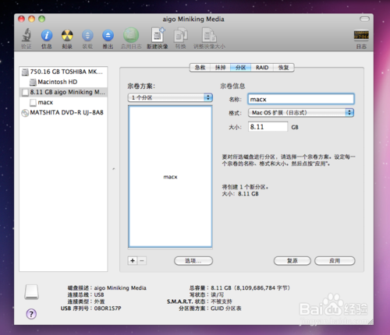Open the Options (选项…) button

click(x=193, y=261)
